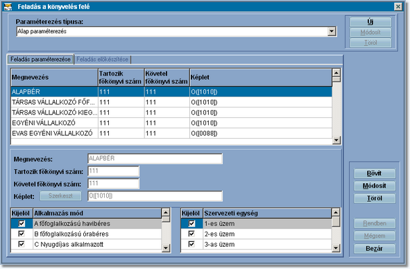
Task: Close the Feladás a könyvelés felé window
Action: click(x=398, y=6)
